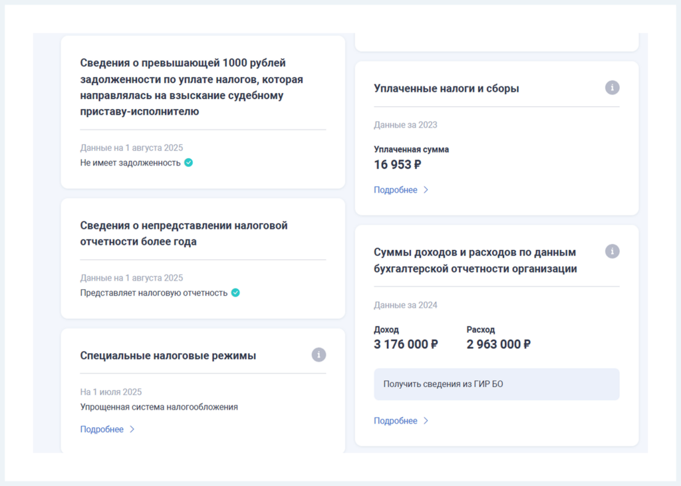
Task: Expand chevron after Подробнее in Специальные налоговые режимы
Action: (132, 429)
